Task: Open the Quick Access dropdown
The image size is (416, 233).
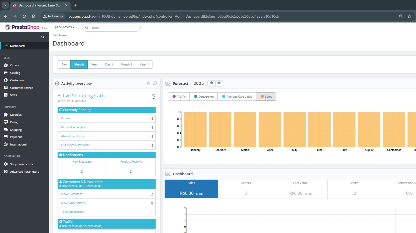Action: click(x=64, y=27)
